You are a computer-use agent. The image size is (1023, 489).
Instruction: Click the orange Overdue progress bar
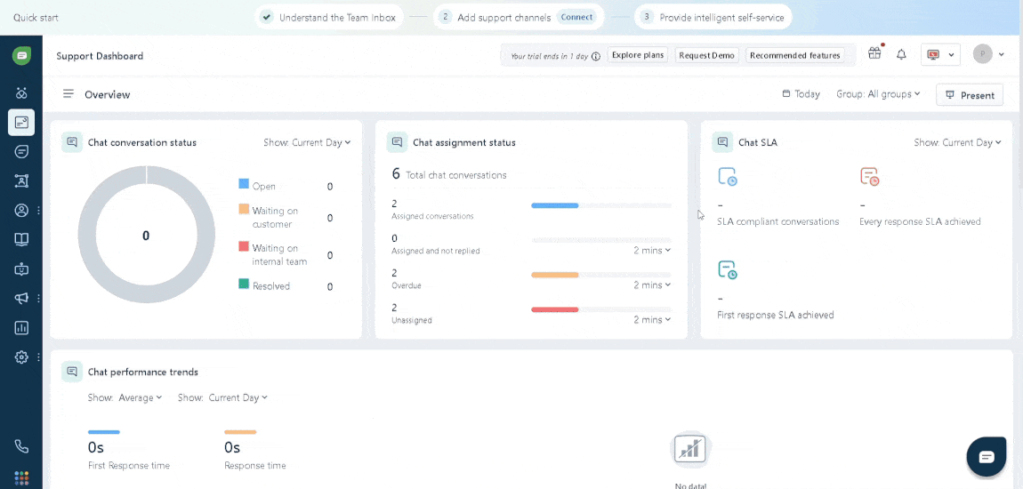tap(555, 275)
